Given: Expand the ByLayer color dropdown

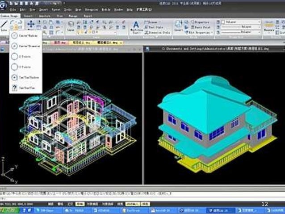Looking at the screenshot, I should pos(259,22).
